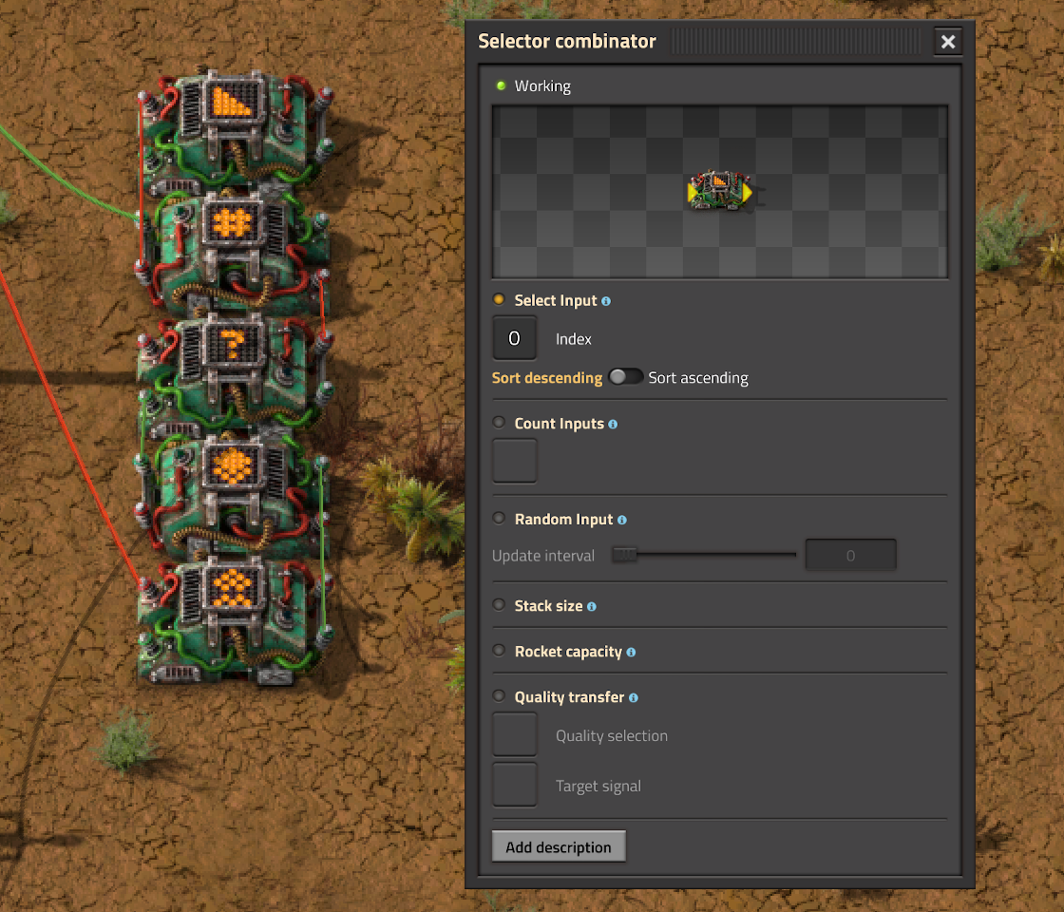Click the topmost combinator with triangle bars display

pos(233,129)
